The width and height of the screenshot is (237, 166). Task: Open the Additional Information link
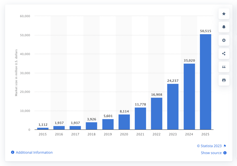tap(34, 152)
